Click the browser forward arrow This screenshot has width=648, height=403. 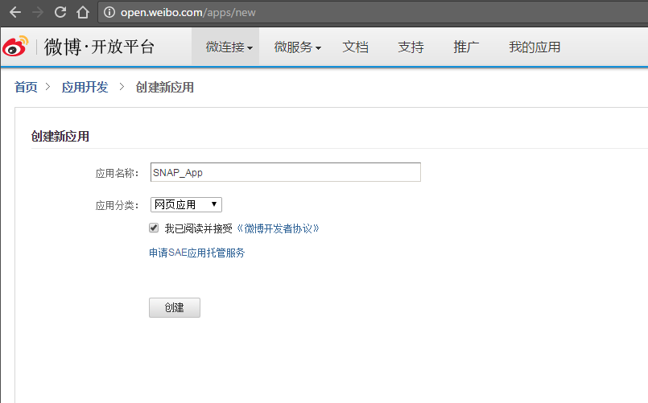(38, 12)
